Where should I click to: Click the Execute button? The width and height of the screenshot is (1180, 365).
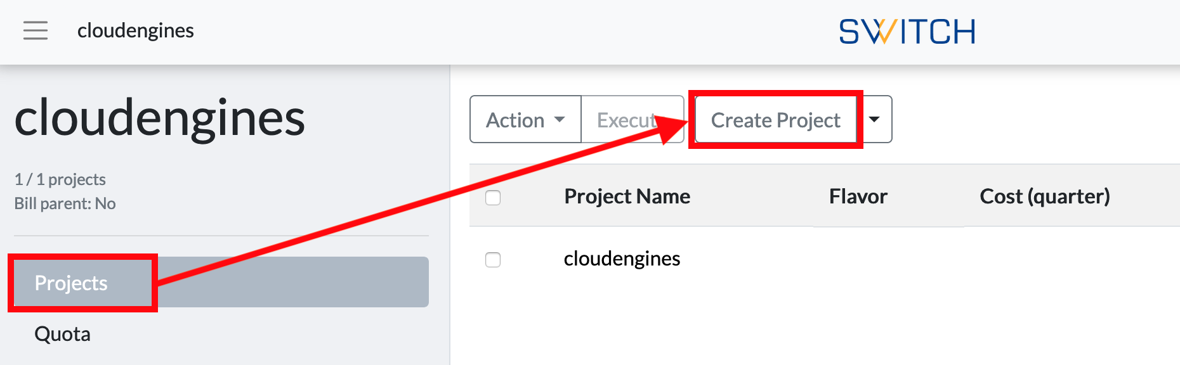[x=633, y=119]
